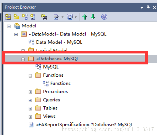157x135 pixels.
Task: Move item up with green up arrow
Action: [85, 17]
